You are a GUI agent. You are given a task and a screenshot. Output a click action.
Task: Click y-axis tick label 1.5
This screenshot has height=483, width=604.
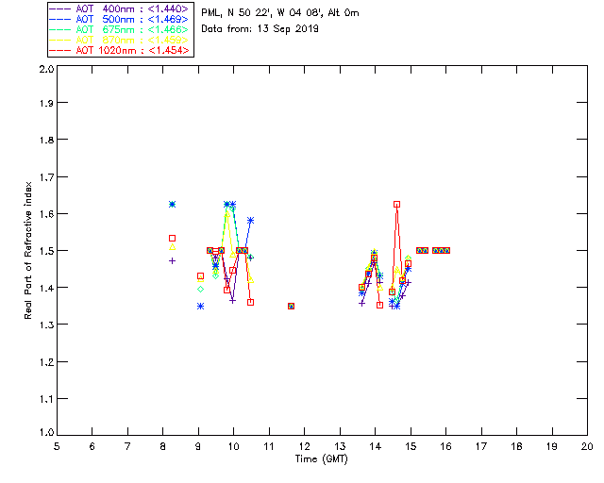click(46, 251)
